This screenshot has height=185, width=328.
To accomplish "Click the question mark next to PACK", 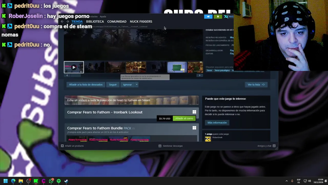I will click(x=133, y=128).
